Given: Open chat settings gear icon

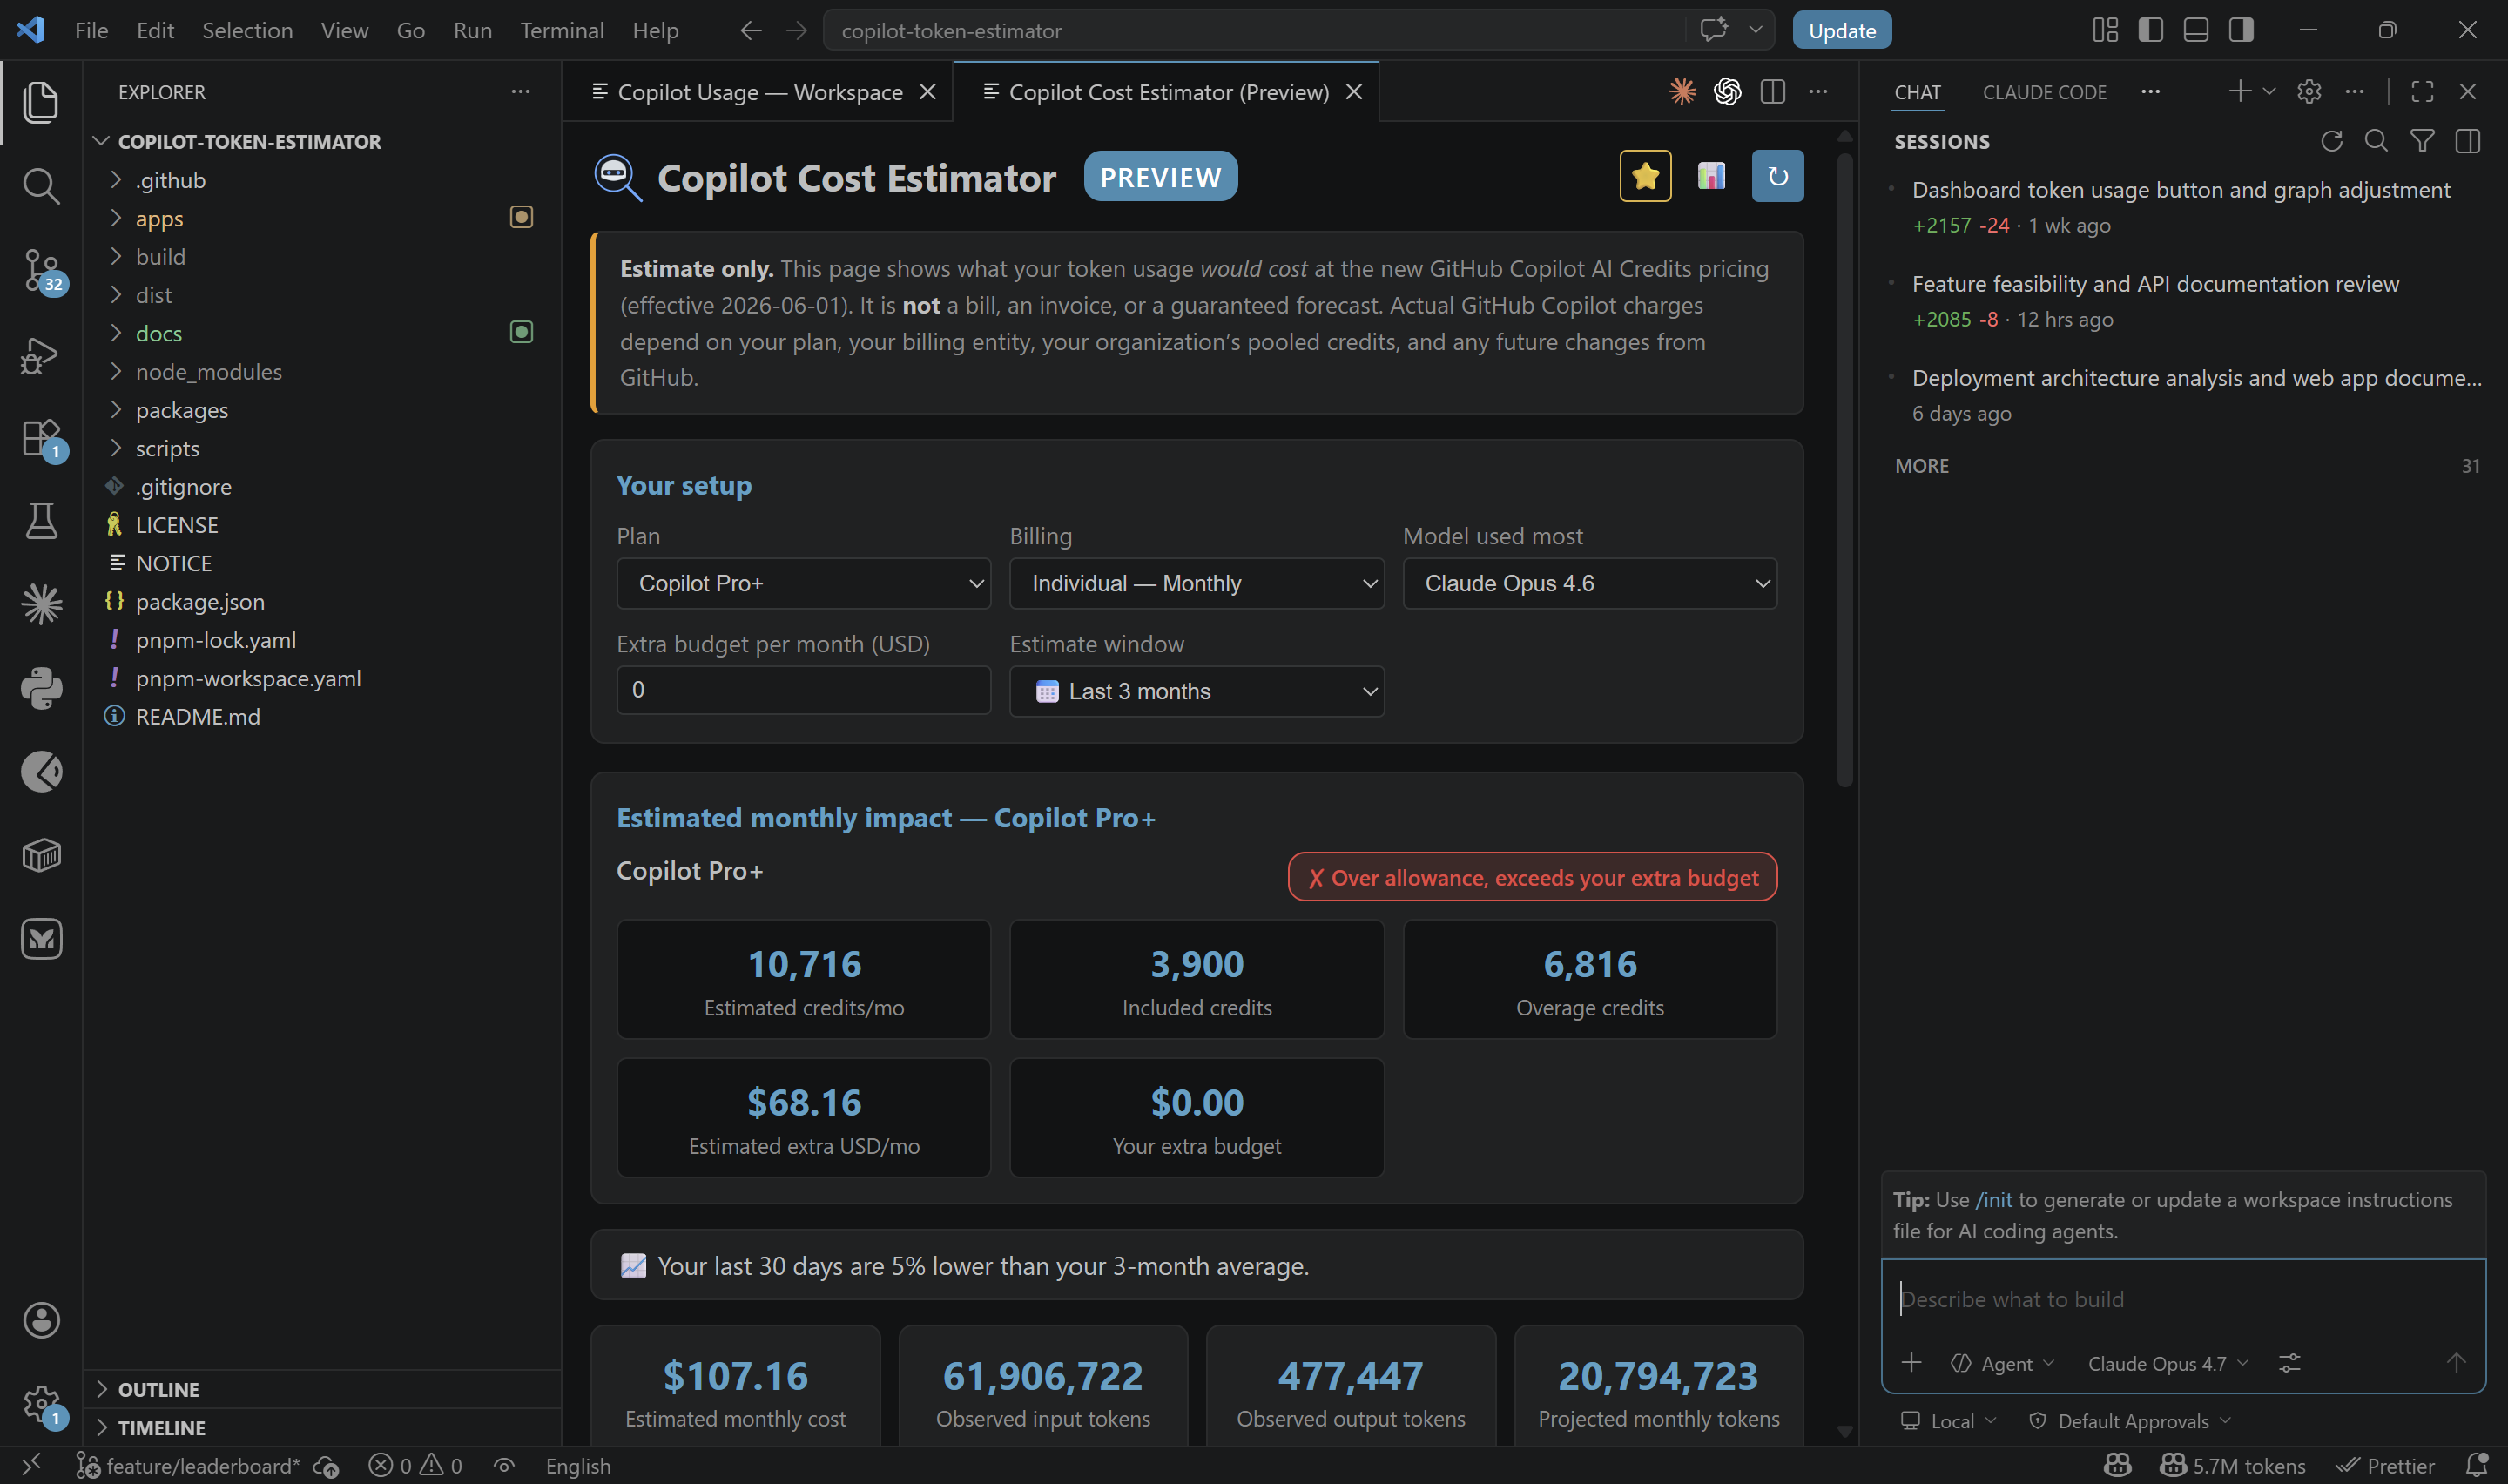Looking at the screenshot, I should click(x=2309, y=91).
